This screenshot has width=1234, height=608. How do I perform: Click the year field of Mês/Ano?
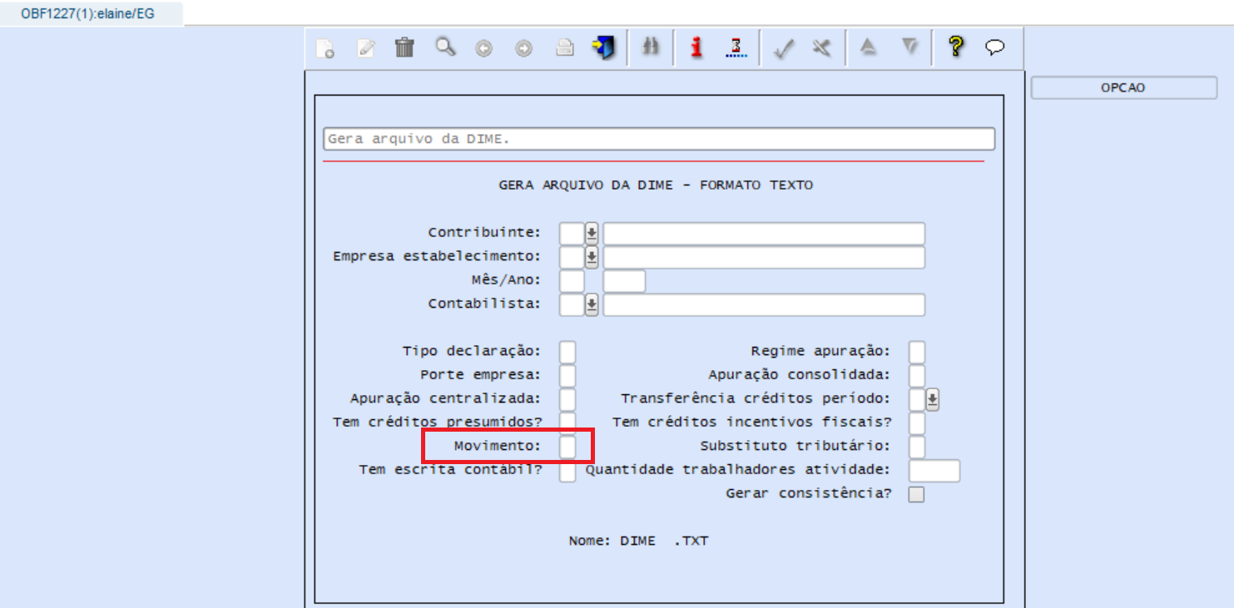624,281
